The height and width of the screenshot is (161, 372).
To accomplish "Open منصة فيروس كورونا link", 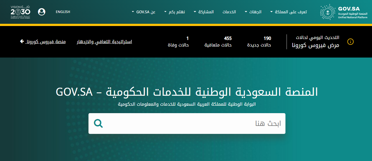I will coord(46,42).
